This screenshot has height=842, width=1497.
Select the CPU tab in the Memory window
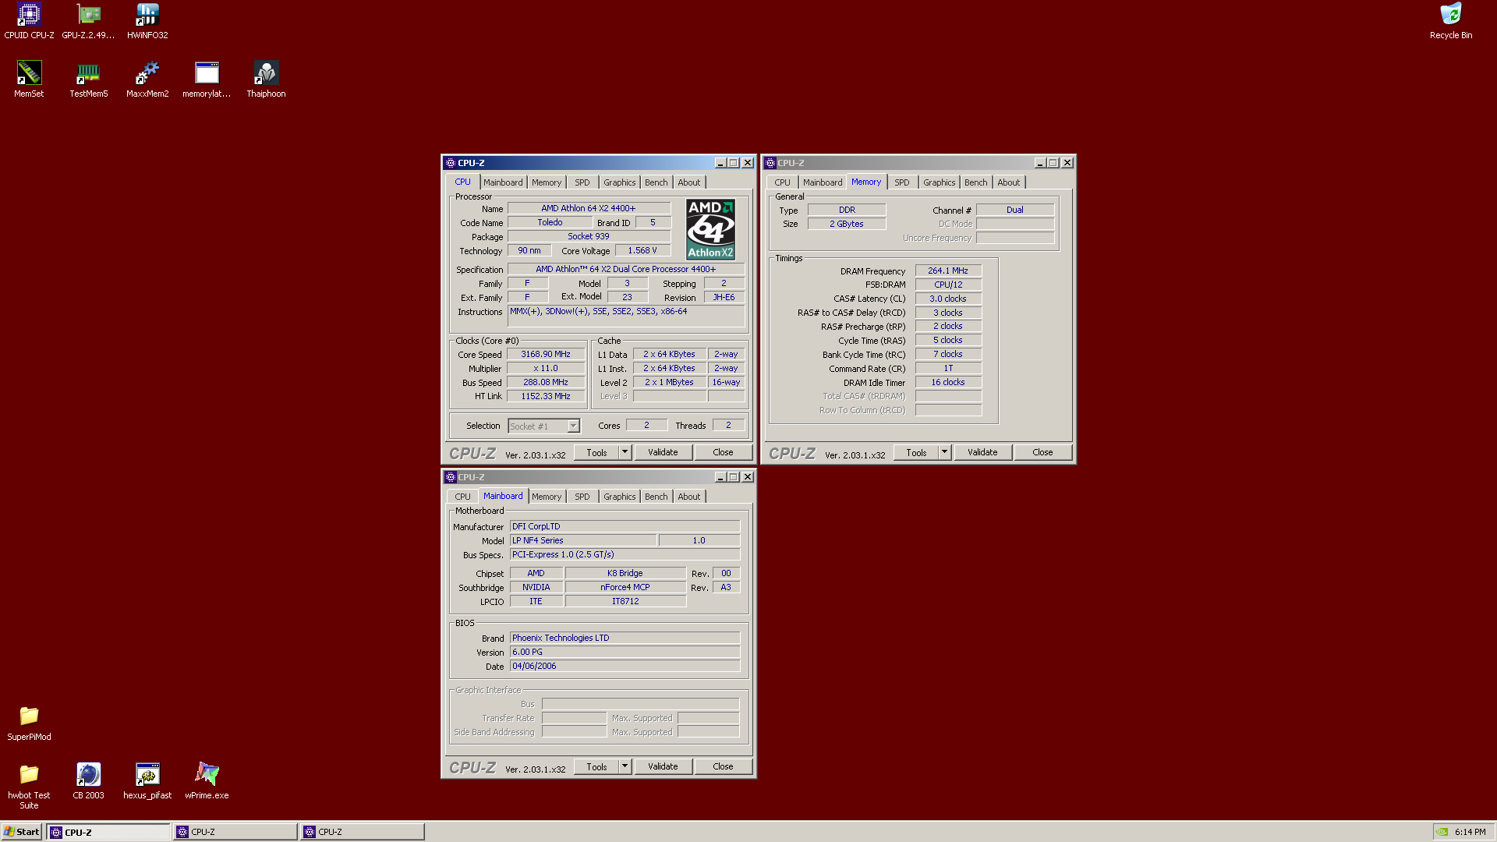(782, 182)
